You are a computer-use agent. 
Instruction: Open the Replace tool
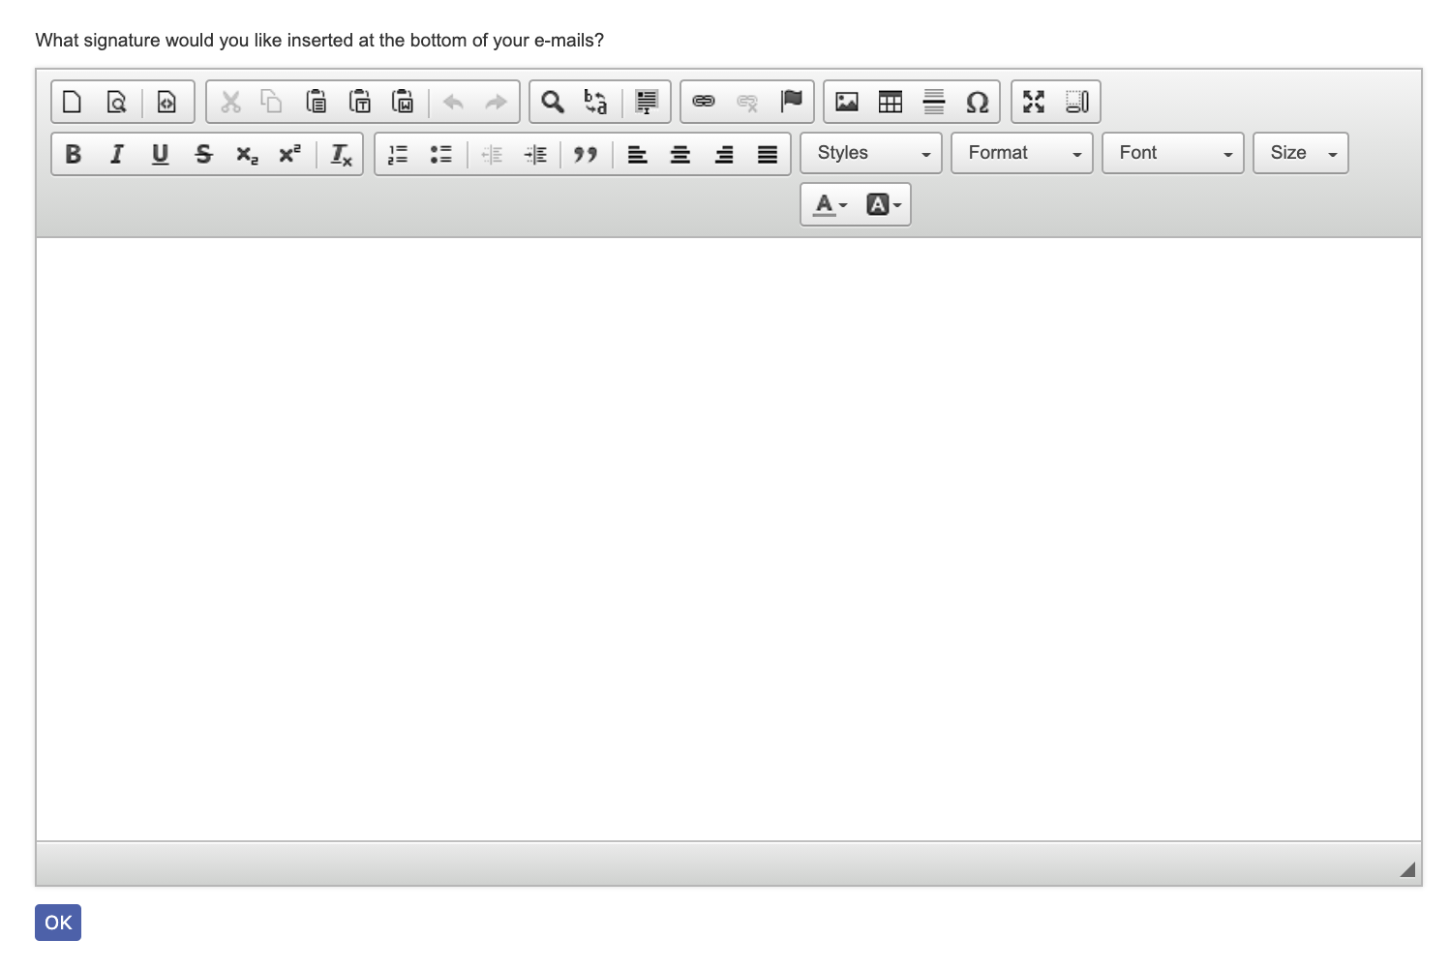tap(596, 102)
